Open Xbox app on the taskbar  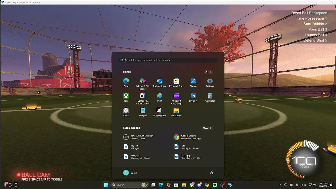click(192, 185)
